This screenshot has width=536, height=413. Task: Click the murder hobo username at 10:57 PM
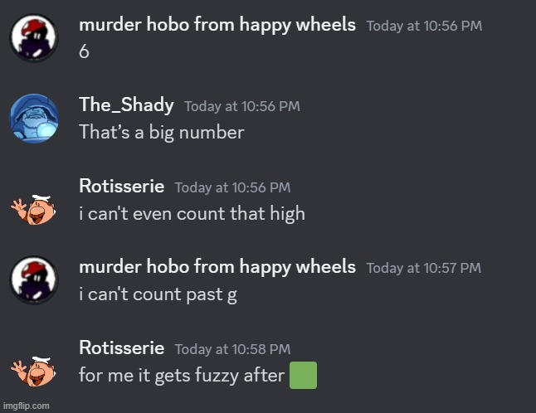click(x=217, y=267)
